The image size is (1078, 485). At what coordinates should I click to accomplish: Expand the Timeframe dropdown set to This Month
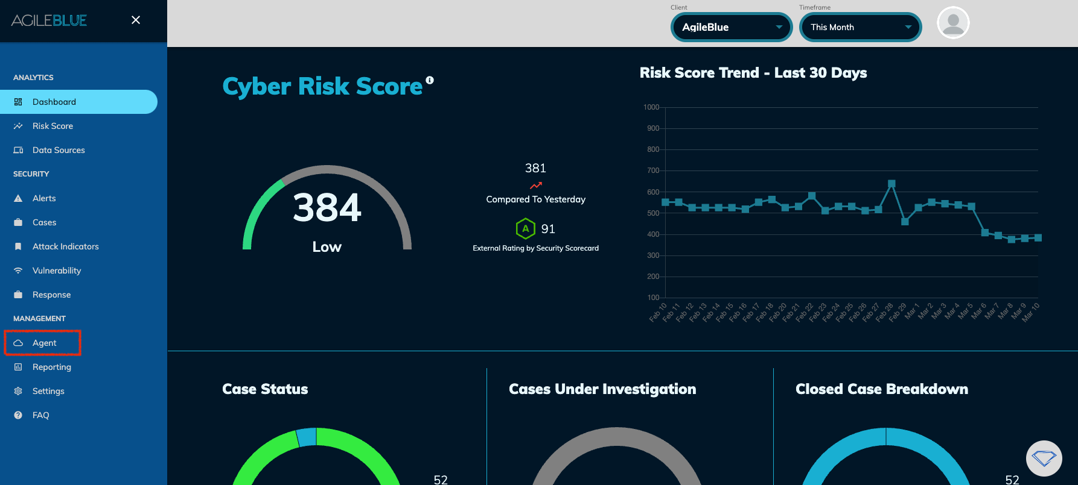coord(860,27)
